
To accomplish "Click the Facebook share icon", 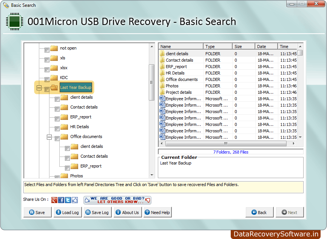I will coord(61,200).
